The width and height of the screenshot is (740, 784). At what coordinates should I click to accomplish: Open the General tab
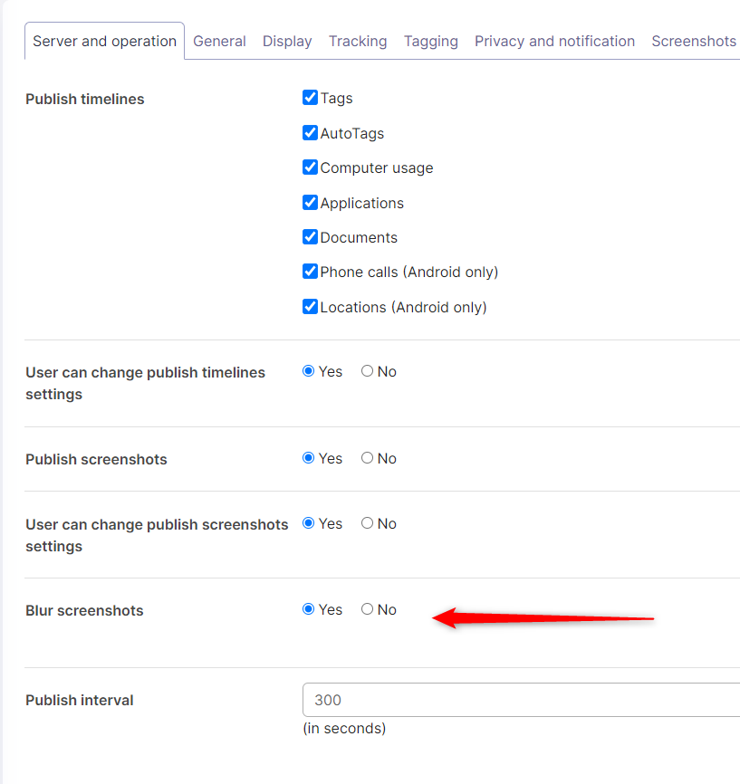(219, 42)
